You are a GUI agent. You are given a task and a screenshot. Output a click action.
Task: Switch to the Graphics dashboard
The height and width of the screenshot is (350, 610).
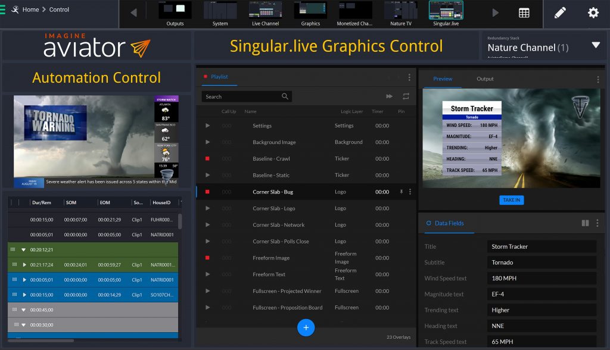[x=310, y=14]
